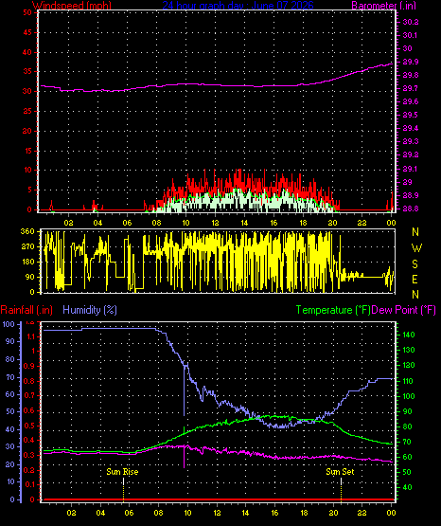Screen dimensions: 441x526
Task: Click the 24 hour graph day title
Action: click(x=238, y=6)
